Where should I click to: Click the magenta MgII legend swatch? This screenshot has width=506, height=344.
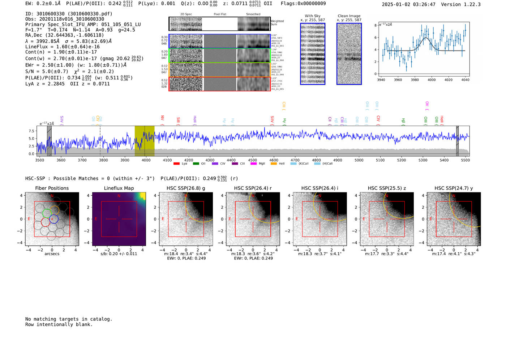[254, 164]
